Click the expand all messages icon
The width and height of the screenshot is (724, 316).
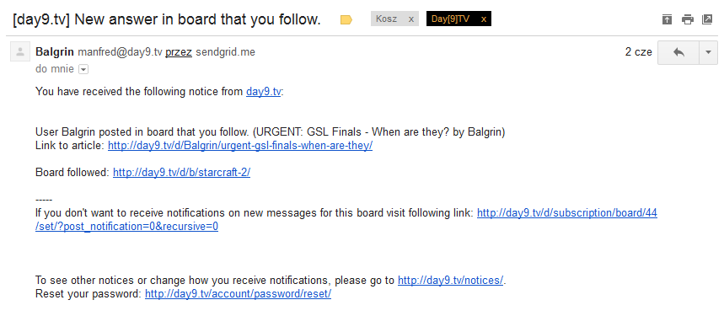coord(667,19)
